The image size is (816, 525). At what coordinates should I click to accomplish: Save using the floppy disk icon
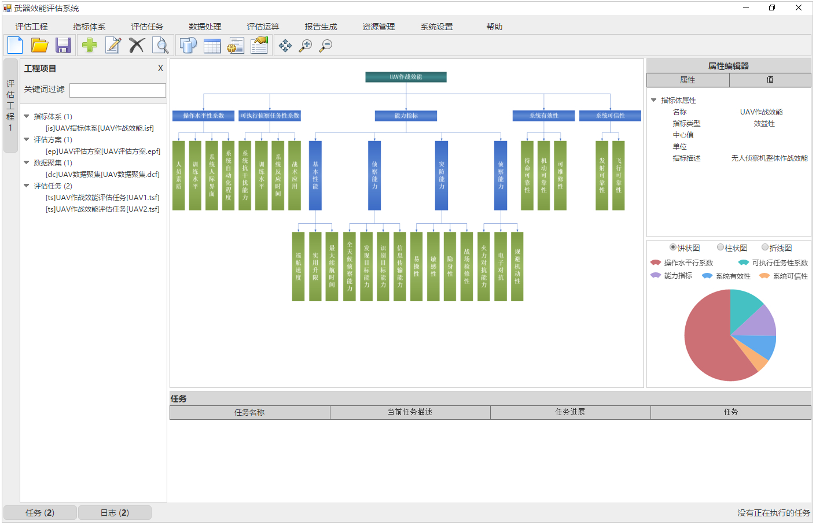click(63, 45)
